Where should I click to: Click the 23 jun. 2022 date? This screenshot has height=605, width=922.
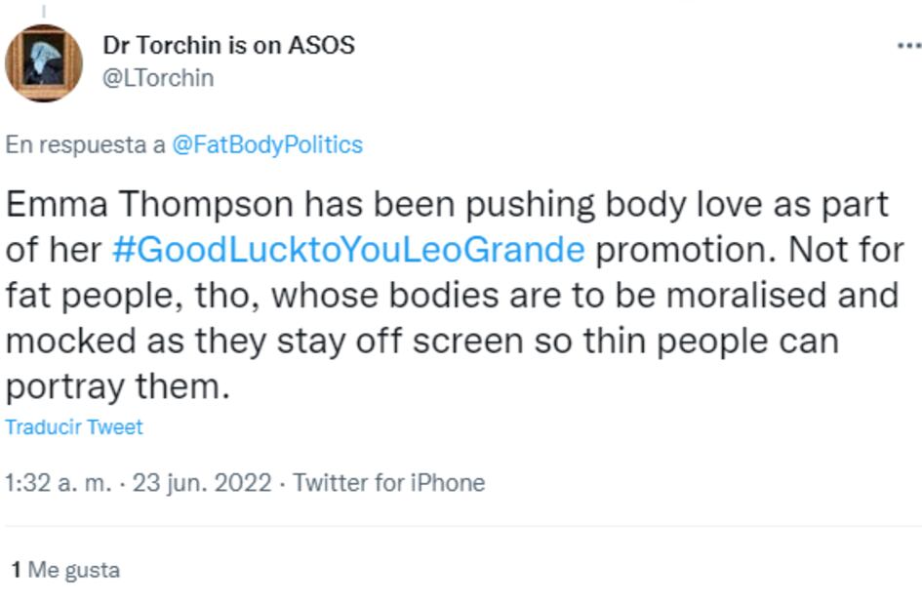(202, 483)
